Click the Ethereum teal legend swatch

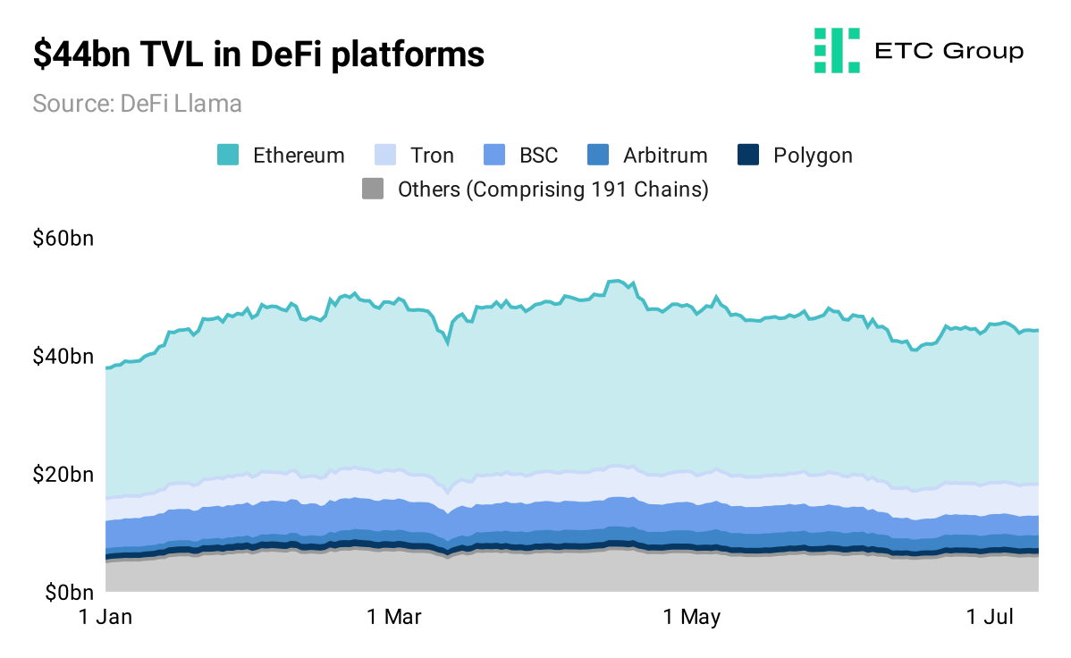228,155
